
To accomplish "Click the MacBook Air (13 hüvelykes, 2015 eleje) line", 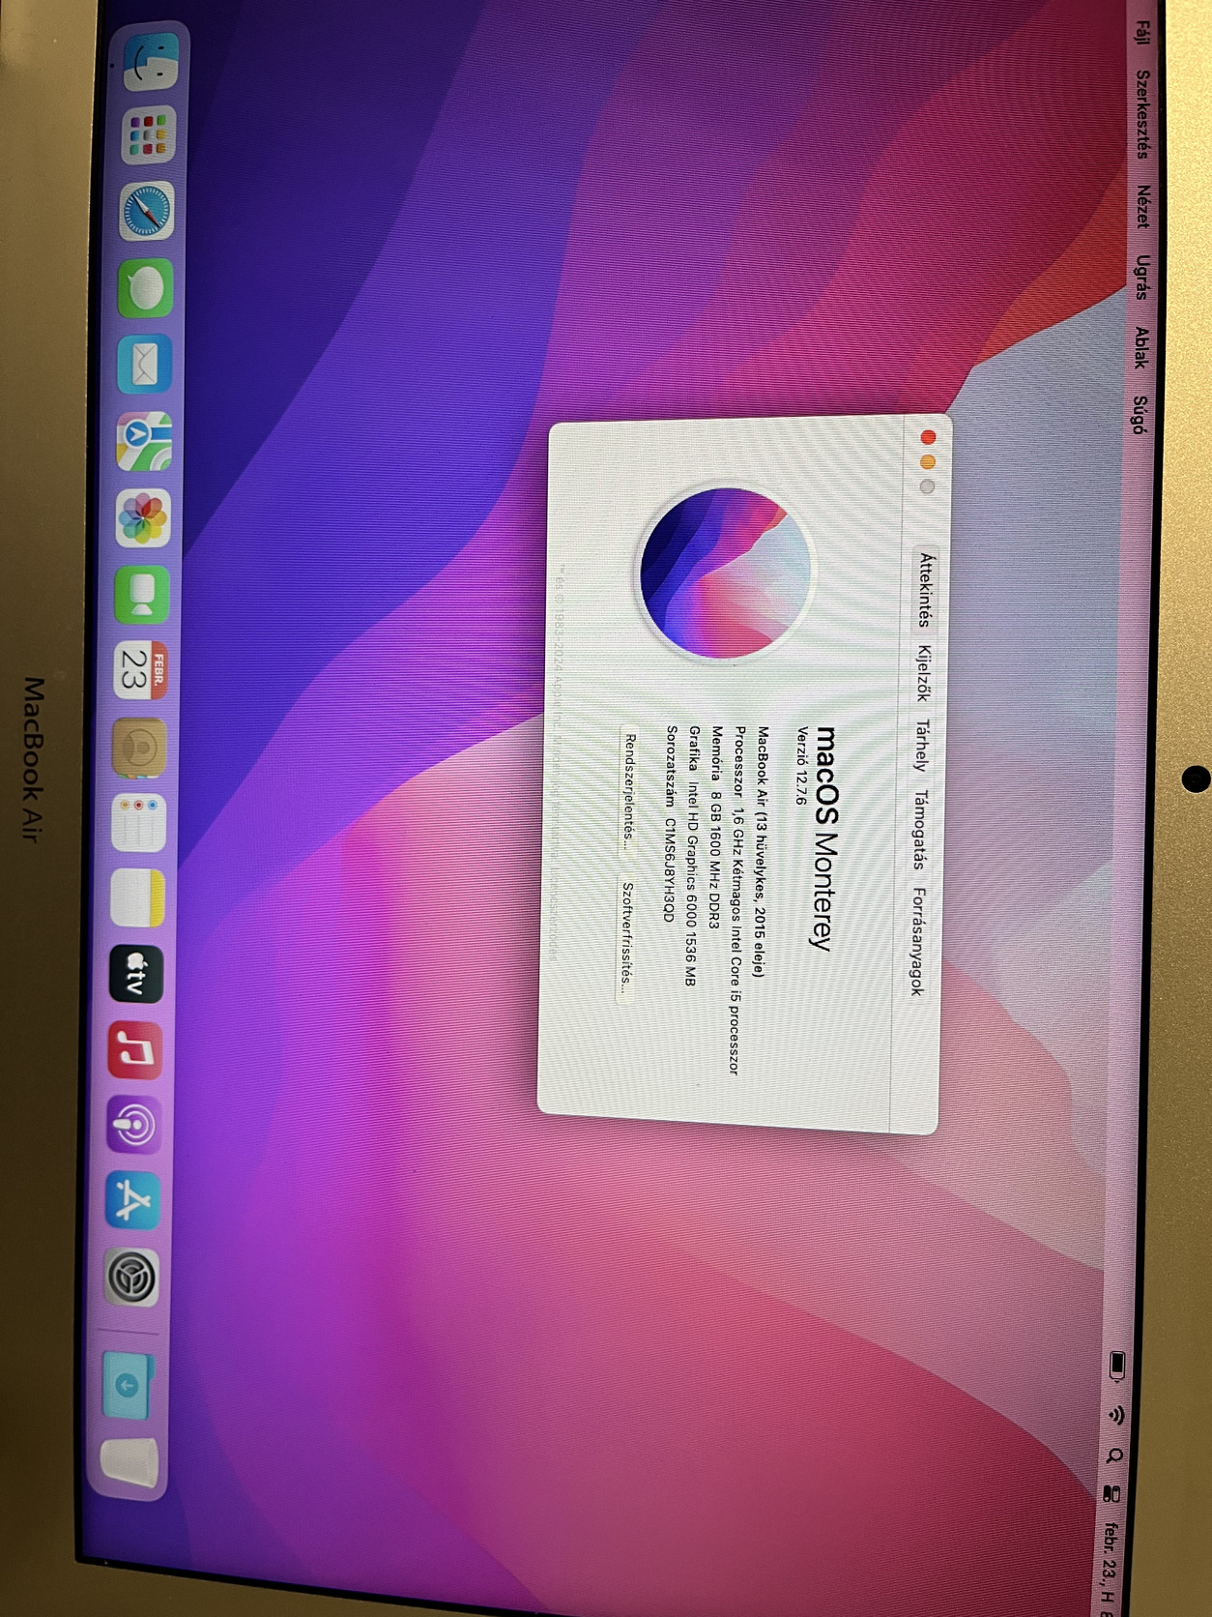I will tap(763, 851).
